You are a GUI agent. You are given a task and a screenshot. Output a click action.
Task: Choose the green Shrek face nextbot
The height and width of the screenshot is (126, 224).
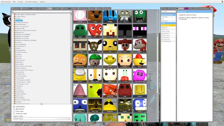tap(125, 105)
